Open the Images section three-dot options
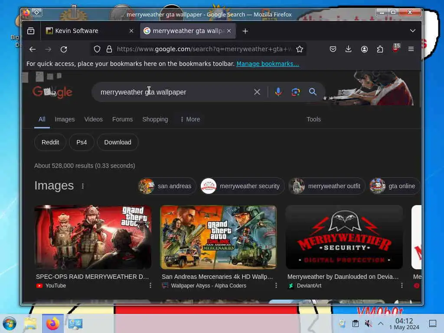444x333 pixels. tap(83, 186)
